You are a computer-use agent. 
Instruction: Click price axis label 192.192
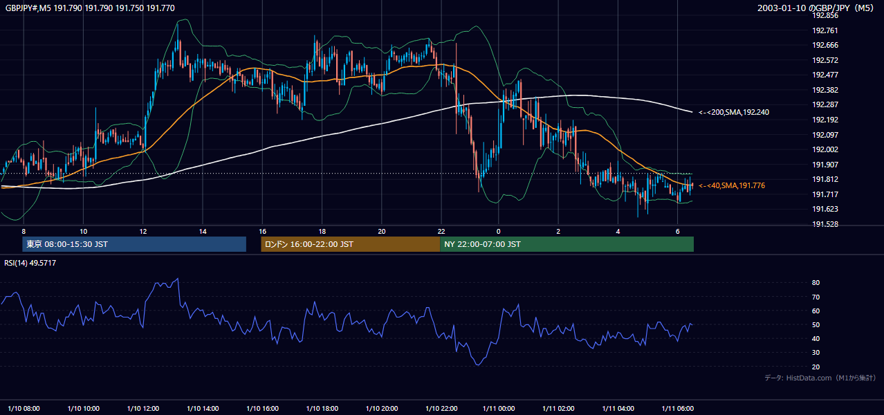825,120
